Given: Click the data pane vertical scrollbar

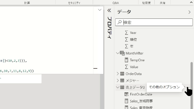Looking at the screenshot, I should (x=192, y=85).
